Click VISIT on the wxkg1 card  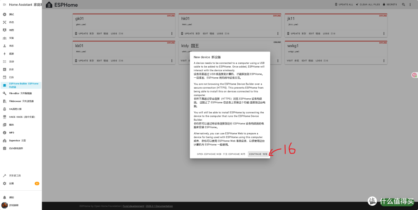pos(293,61)
